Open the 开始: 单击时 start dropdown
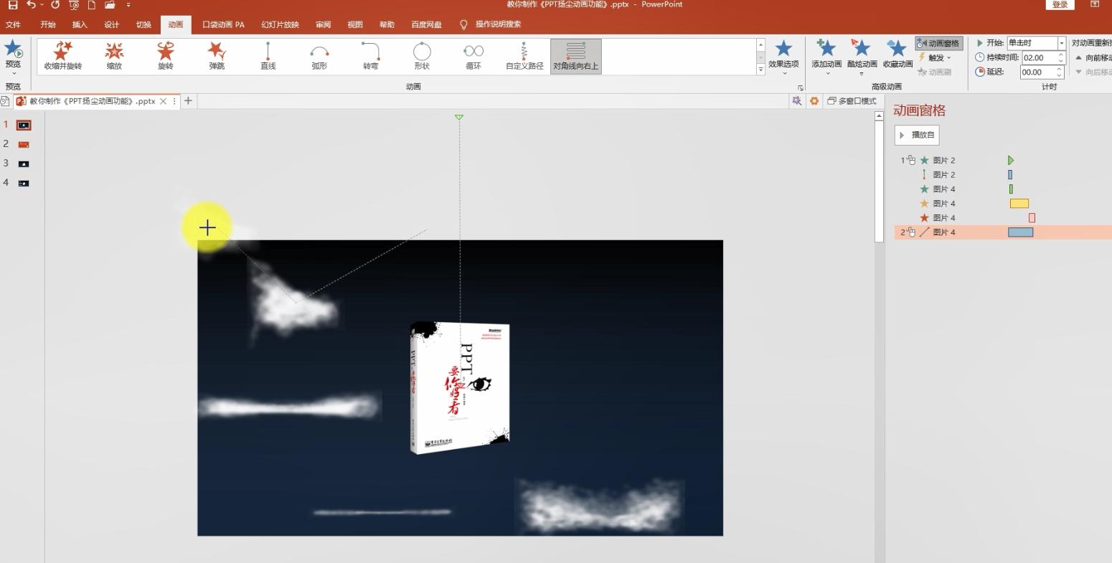Screen dimensions: 1112x563 pos(1061,42)
